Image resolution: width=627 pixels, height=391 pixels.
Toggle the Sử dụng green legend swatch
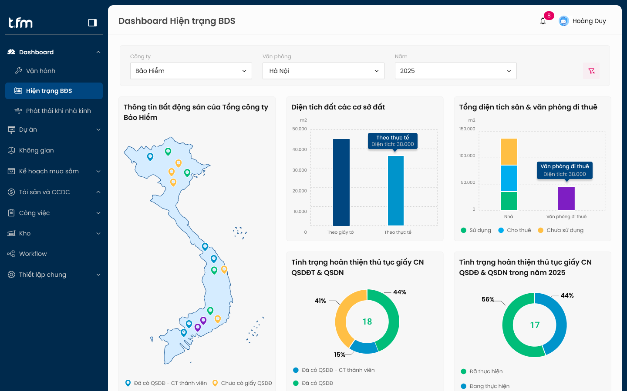[x=464, y=230]
